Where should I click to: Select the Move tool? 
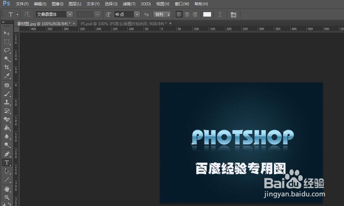[x=7, y=33]
